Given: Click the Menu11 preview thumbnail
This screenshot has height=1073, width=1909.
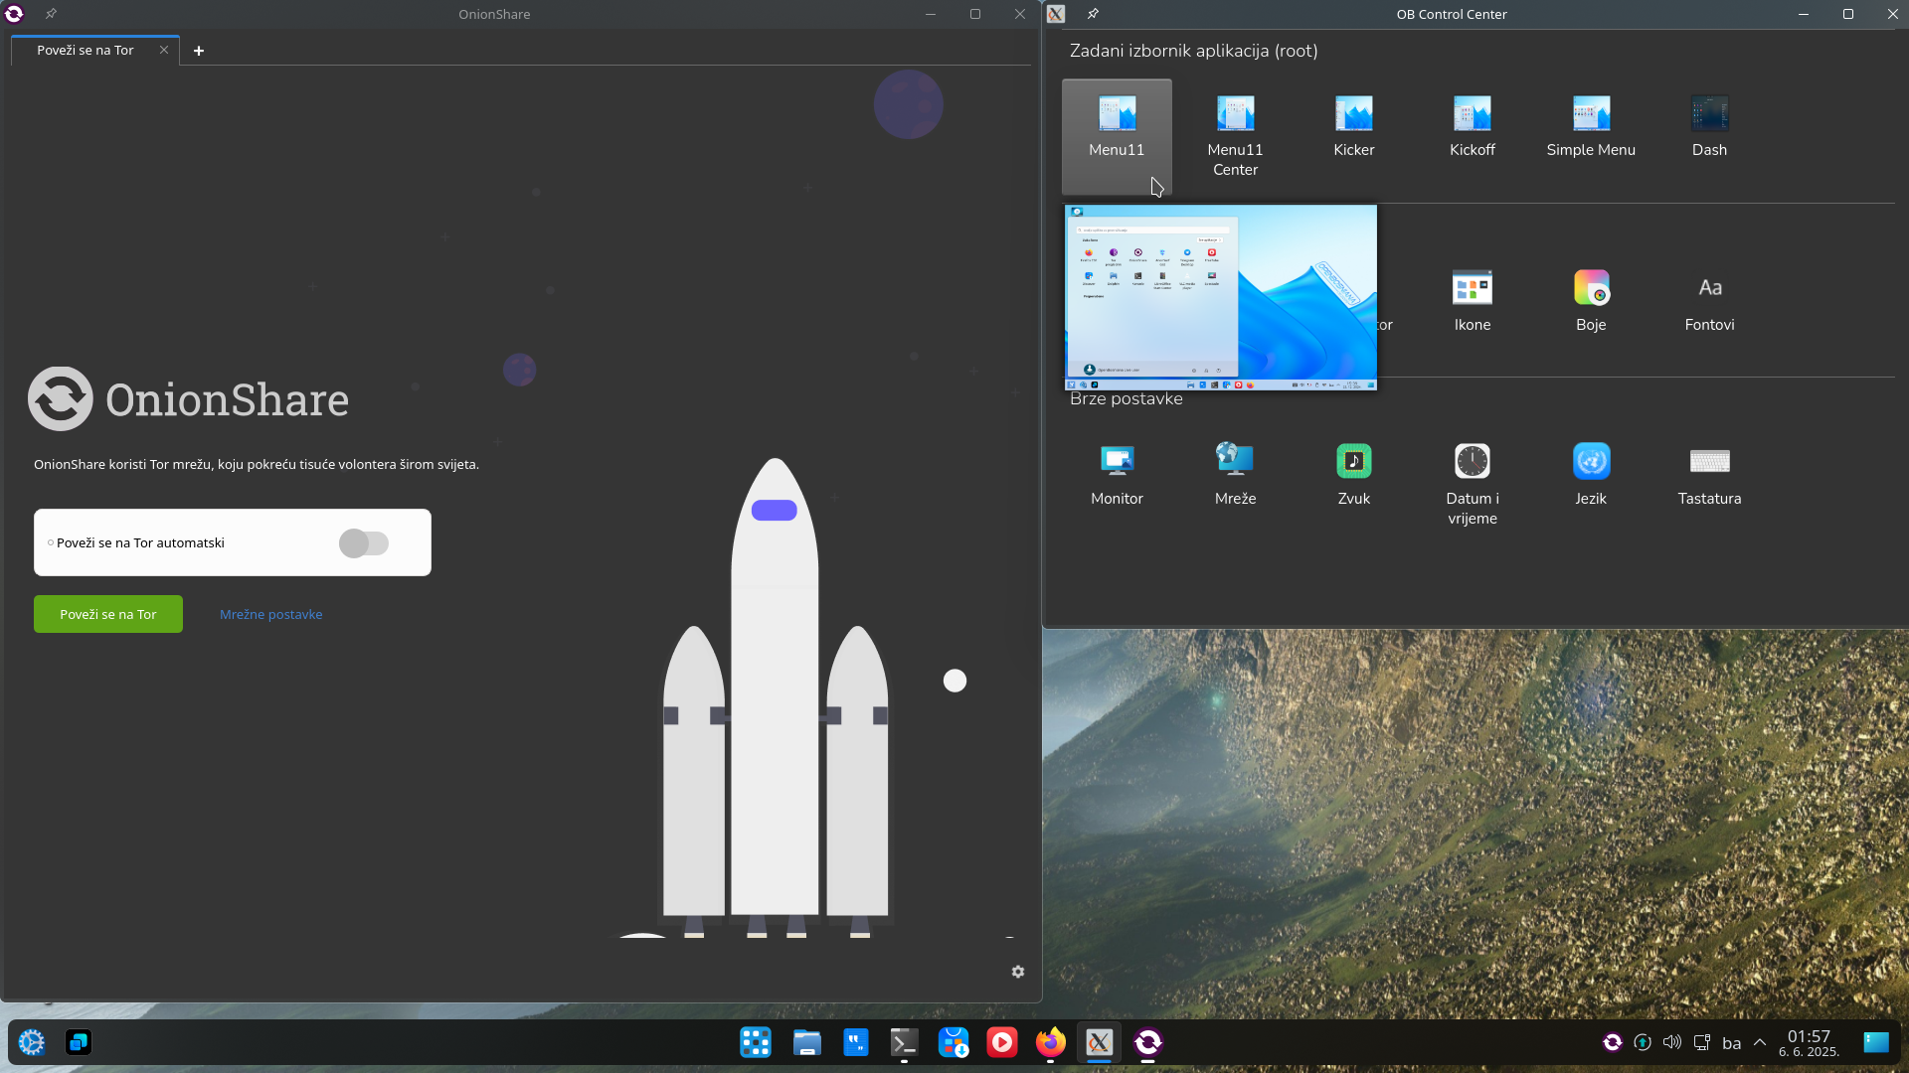Looking at the screenshot, I should coord(1221,297).
